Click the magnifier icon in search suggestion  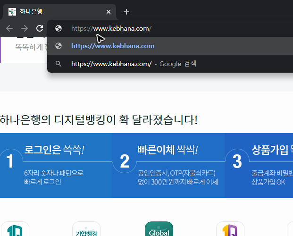(x=59, y=64)
